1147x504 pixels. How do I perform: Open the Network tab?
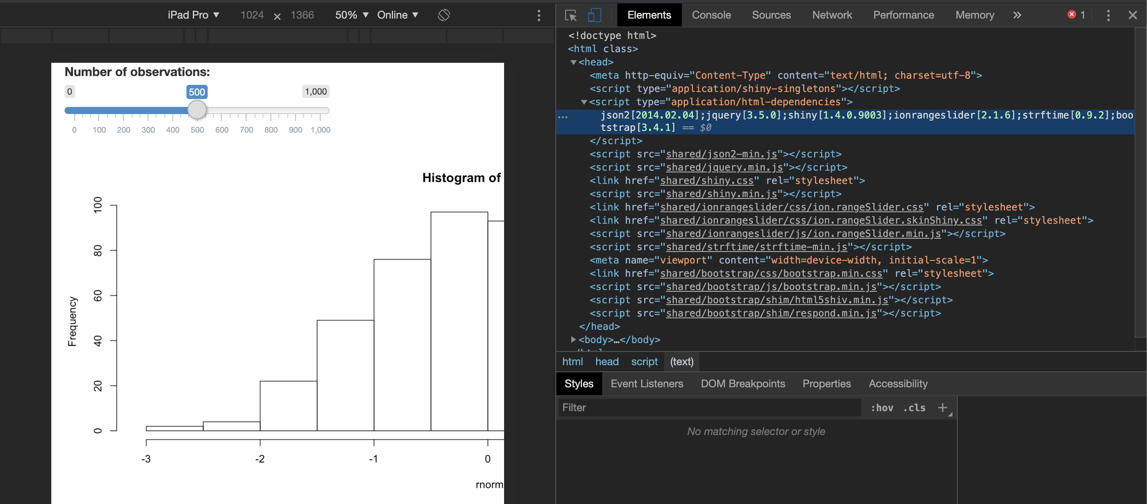tap(832, 15)
